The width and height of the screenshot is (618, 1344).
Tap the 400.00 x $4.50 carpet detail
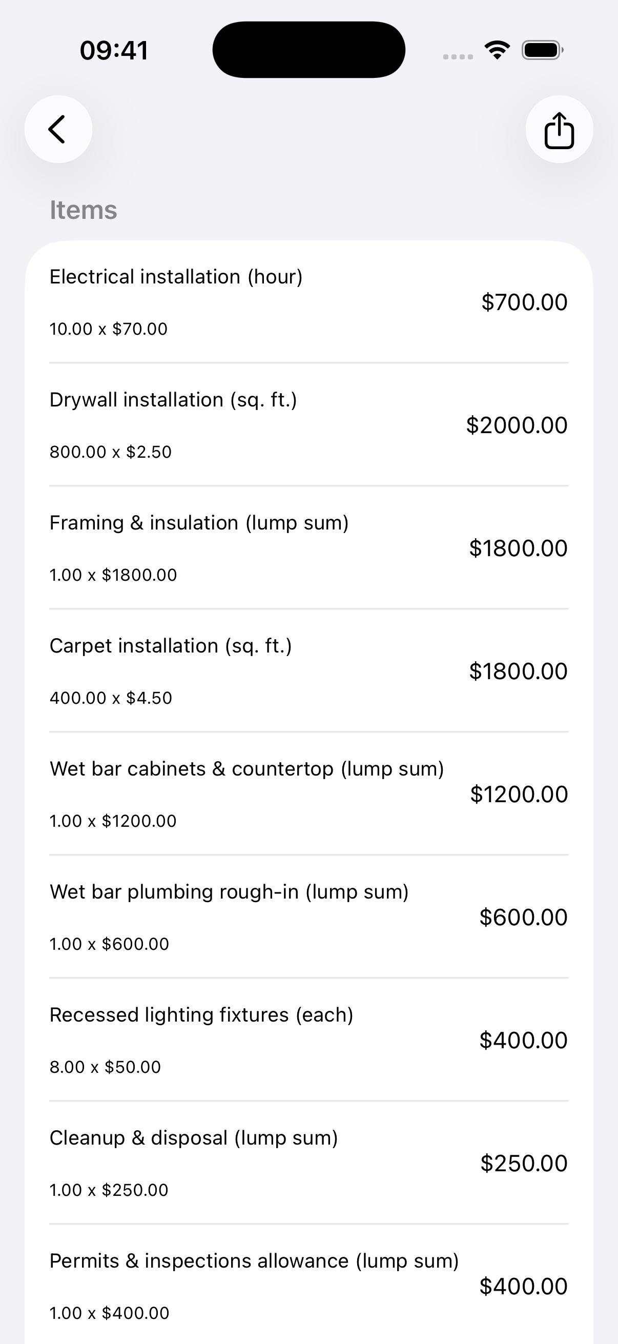click(x=111, y=698)
